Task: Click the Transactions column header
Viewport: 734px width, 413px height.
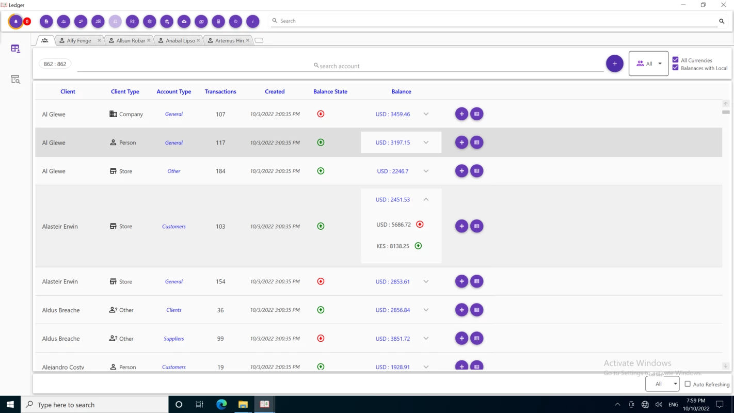Action: pyautogui.click(x=220, y=91)
